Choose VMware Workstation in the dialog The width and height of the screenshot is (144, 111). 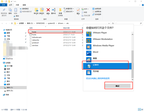click(107, 41)
